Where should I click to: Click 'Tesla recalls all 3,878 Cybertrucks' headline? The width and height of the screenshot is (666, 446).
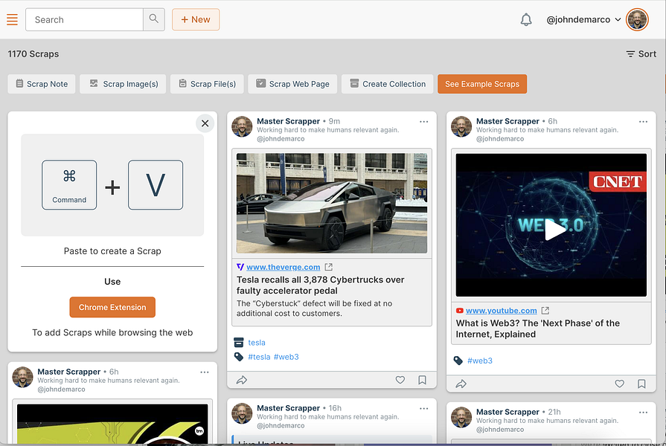pyautogui.click(x=320, y=285)
